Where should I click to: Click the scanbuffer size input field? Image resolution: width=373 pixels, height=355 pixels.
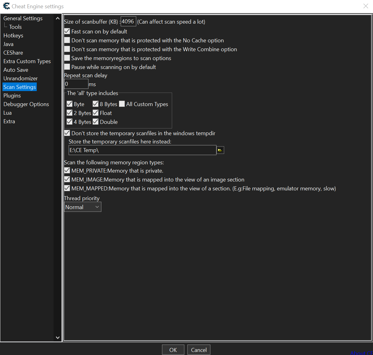pos(128,21)
